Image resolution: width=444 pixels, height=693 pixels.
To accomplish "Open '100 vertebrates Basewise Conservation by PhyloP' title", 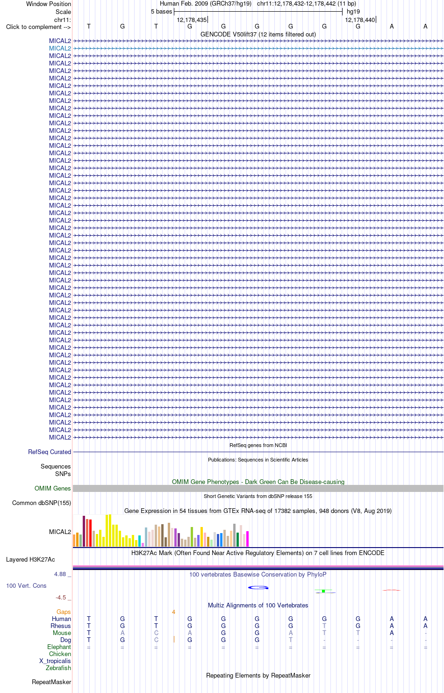I will point(258,574).
